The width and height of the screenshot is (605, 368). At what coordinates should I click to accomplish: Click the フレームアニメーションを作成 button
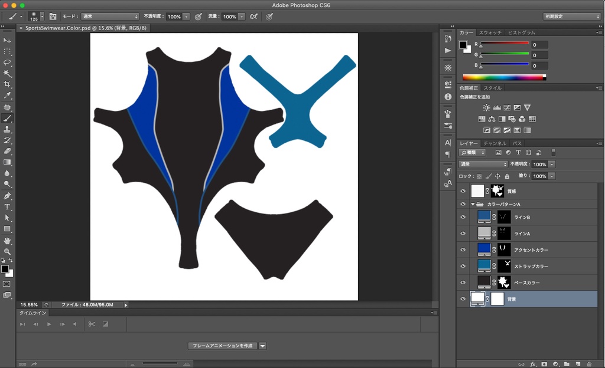[223, 346]
